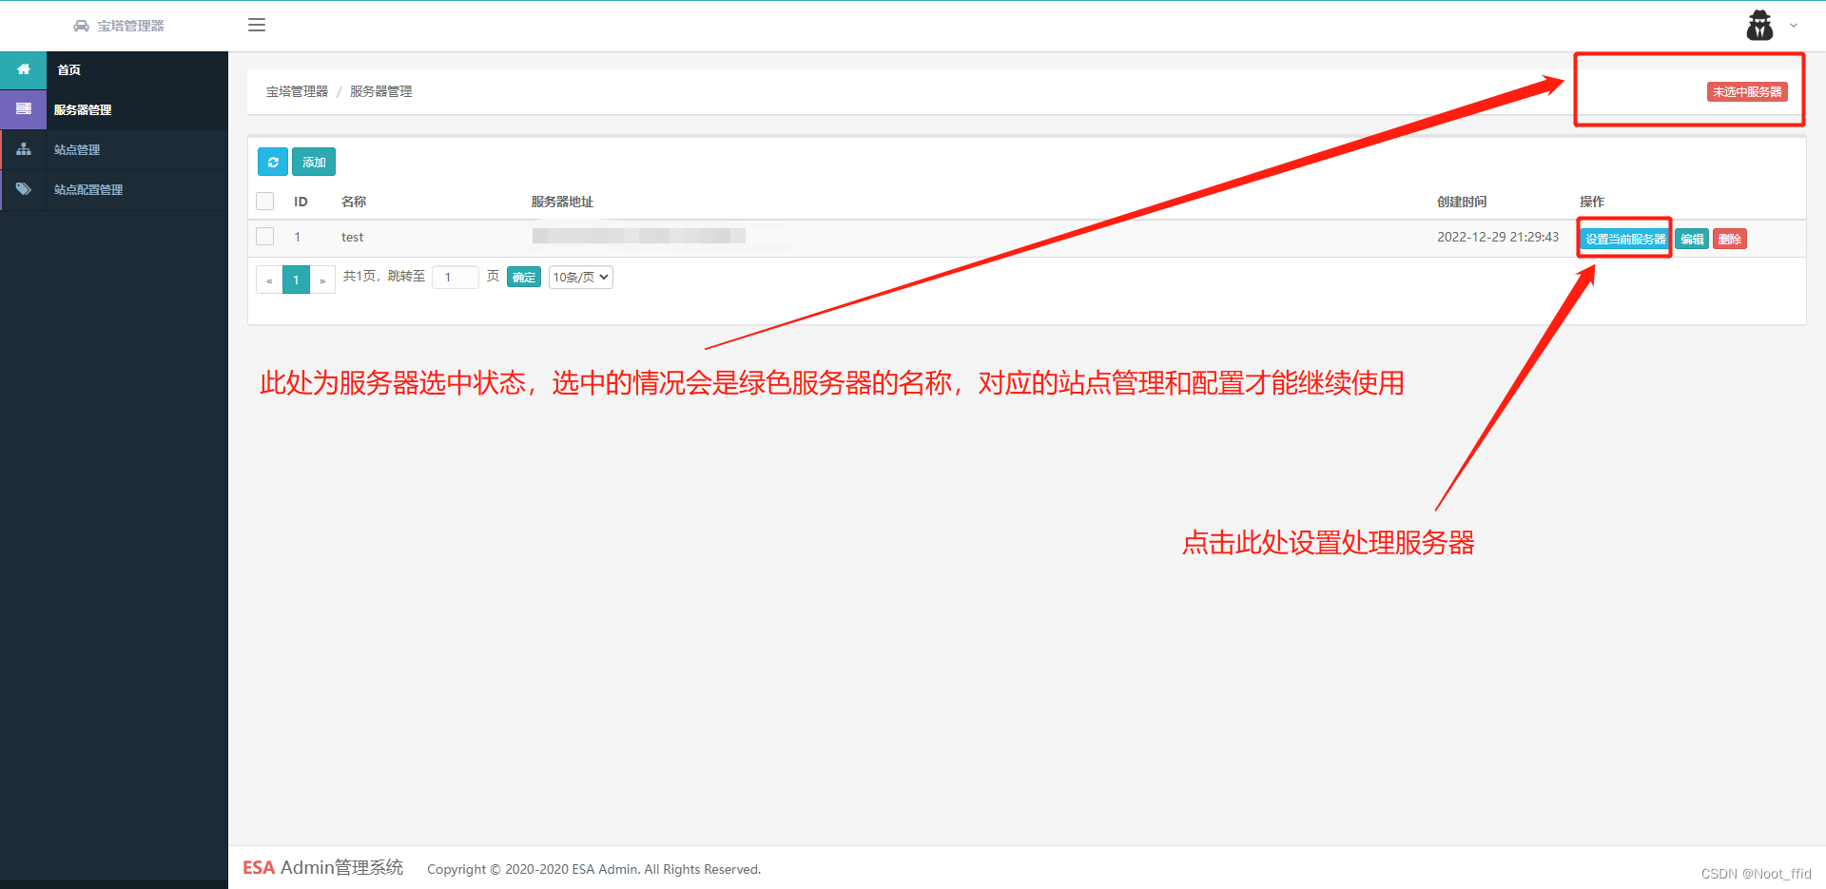
Task: Check the select-all header checkbox
Action: (265, 202)
